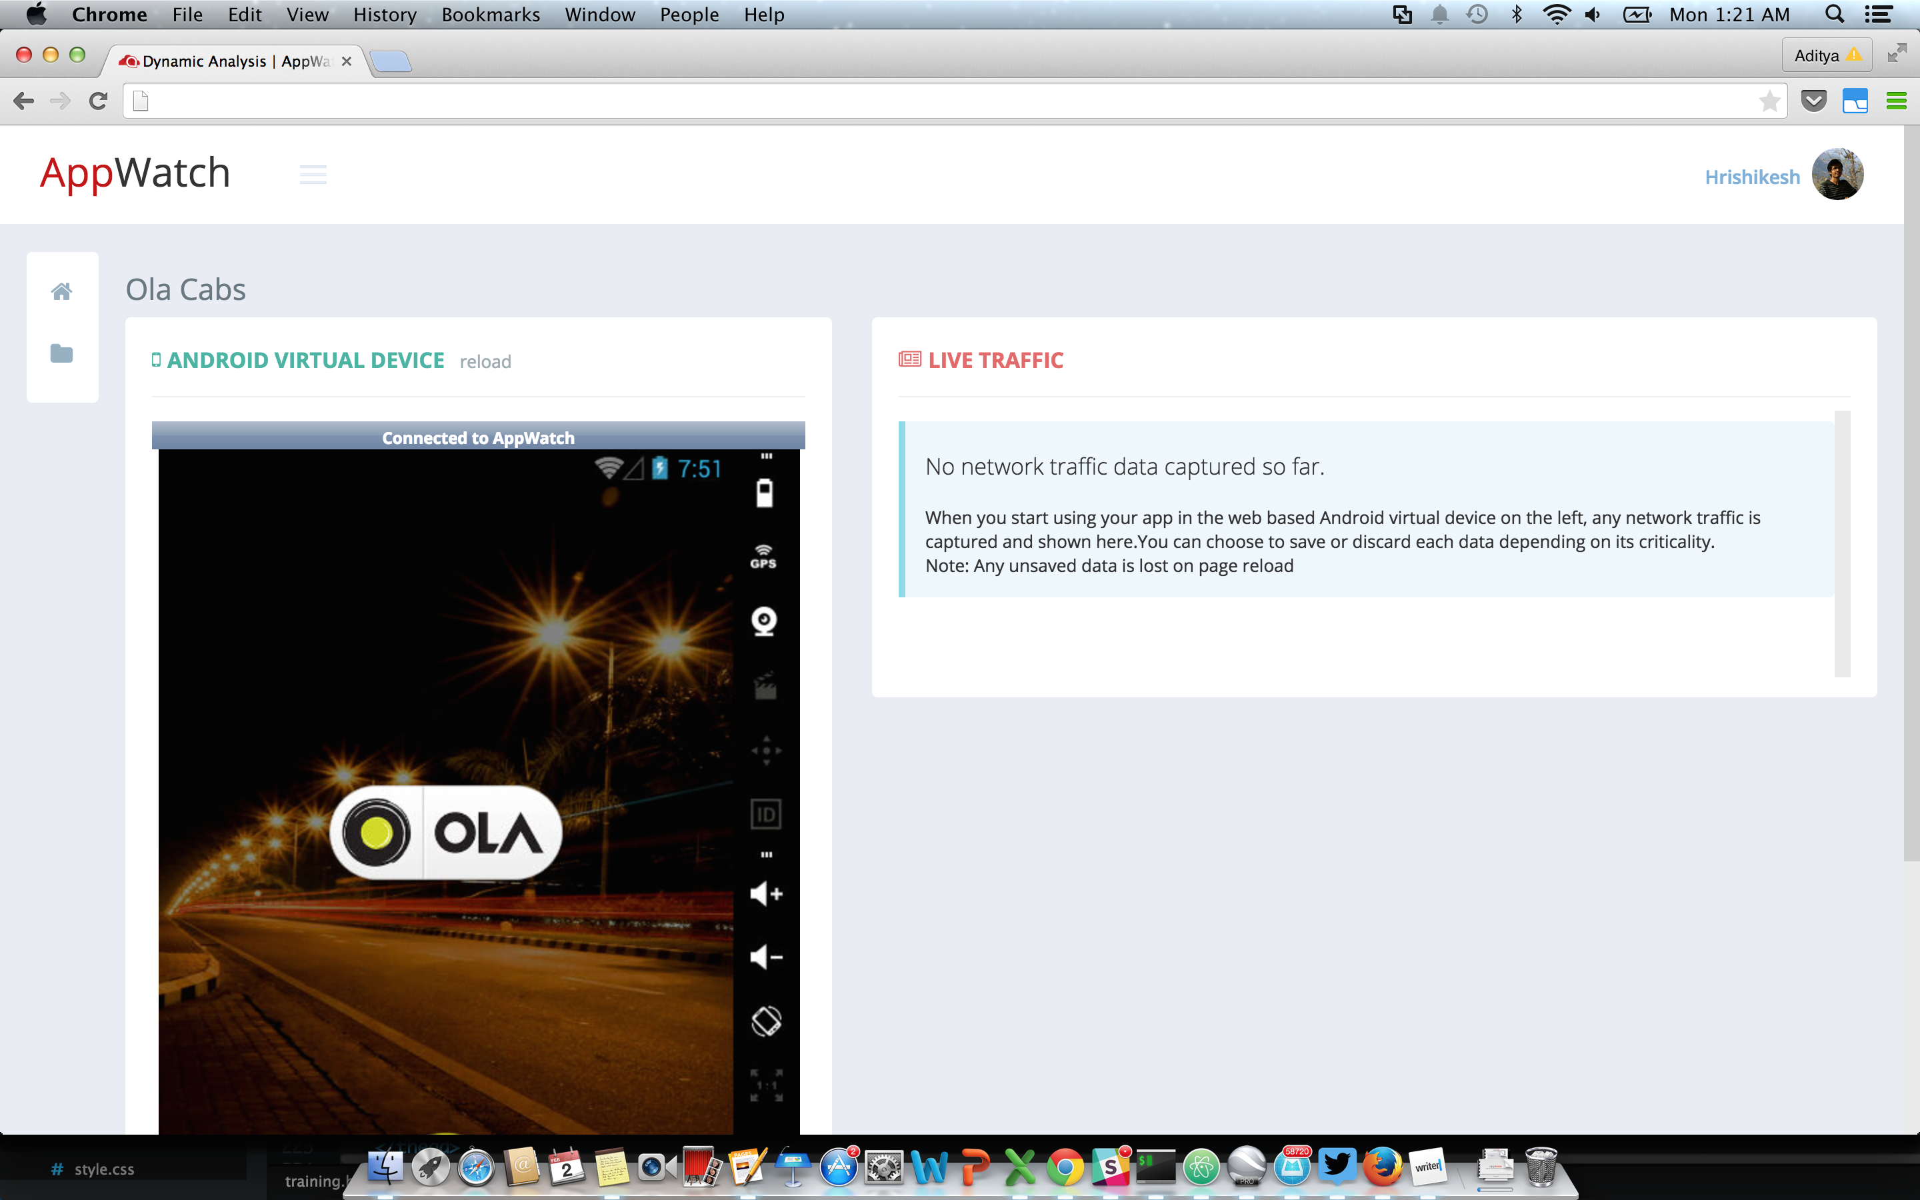Click the volume up icon on virtual device
This screenshot has width=1920, height=1200.
[766, 893]
